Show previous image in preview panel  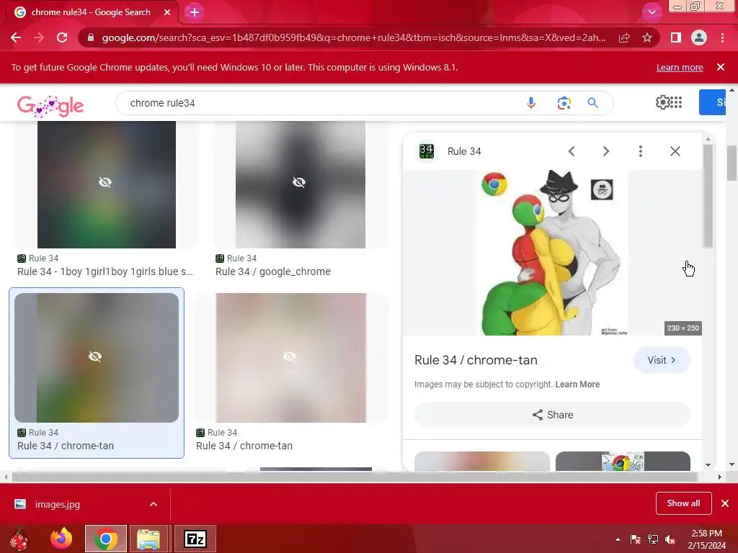point(572,151)
